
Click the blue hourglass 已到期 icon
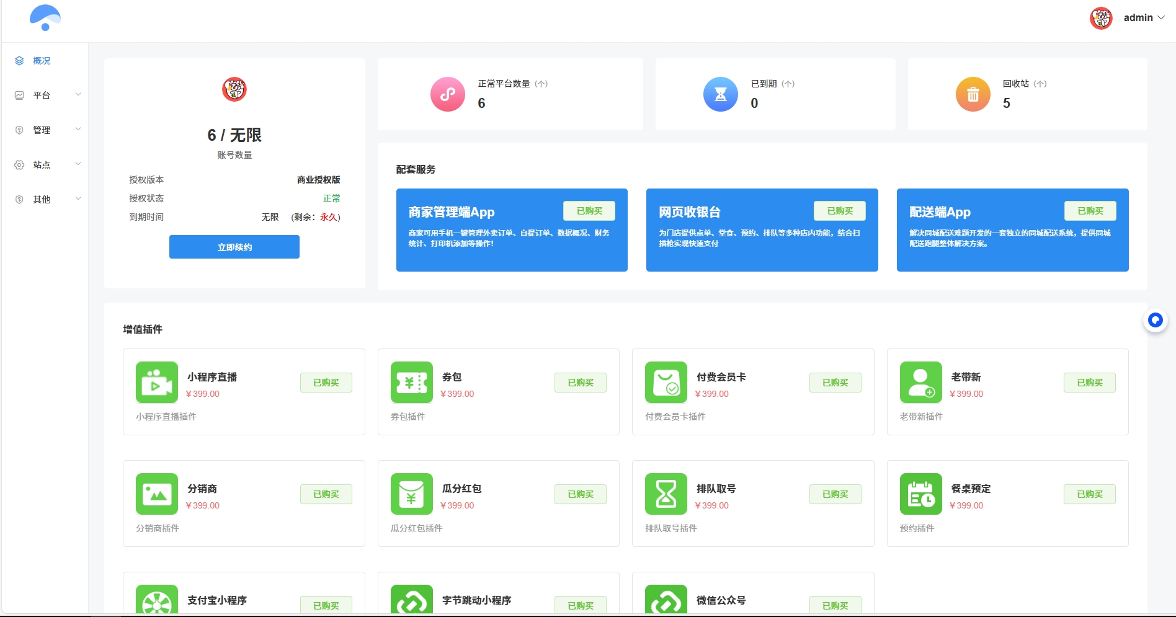point(721,94)
